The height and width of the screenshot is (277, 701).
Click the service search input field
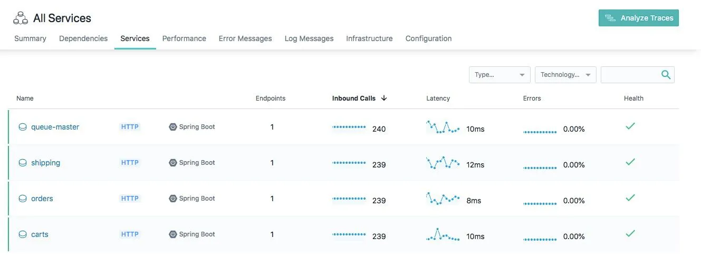pos(630,75)
